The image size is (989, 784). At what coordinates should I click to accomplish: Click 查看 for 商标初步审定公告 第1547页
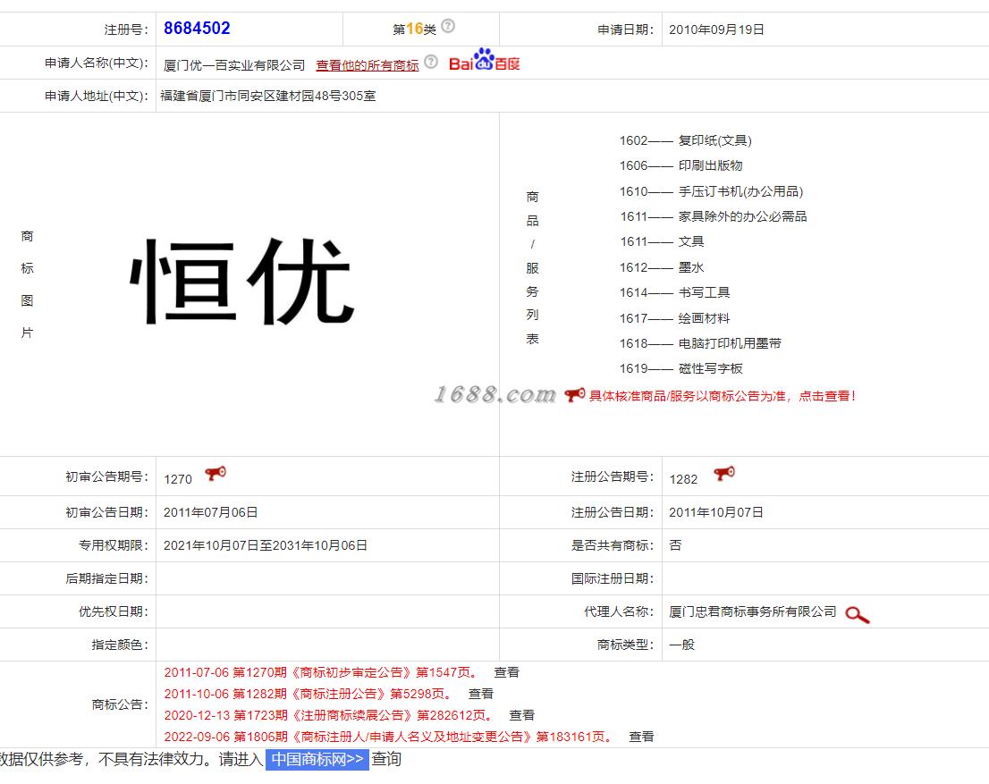(506, 672)
